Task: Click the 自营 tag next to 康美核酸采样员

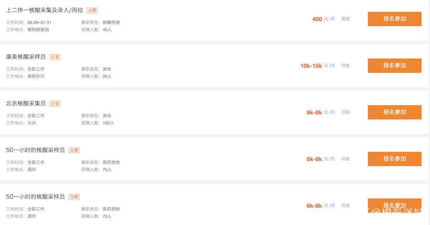Action: point(55,57)
